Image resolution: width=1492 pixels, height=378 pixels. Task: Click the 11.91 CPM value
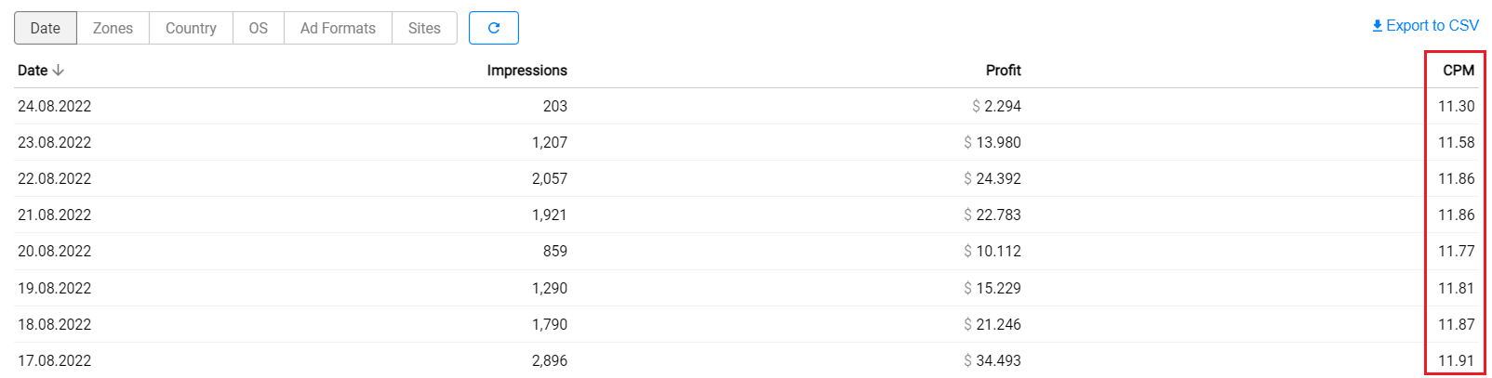[1456, 360]
